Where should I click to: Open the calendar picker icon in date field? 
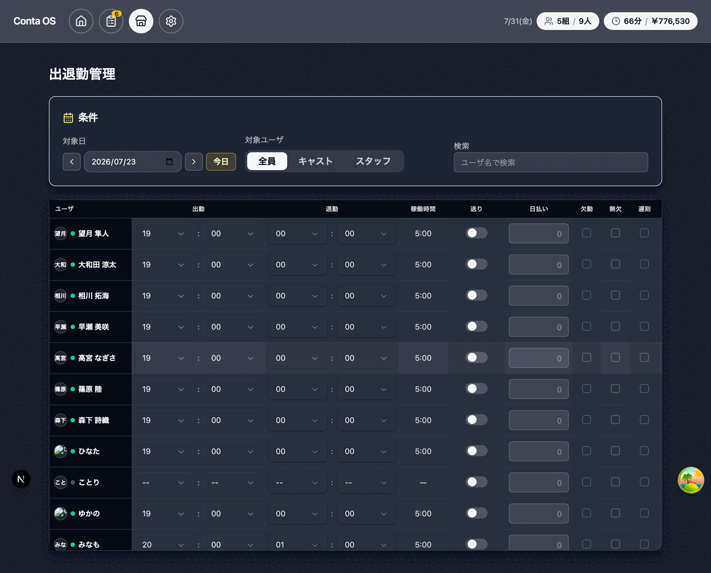pos(169,162)
